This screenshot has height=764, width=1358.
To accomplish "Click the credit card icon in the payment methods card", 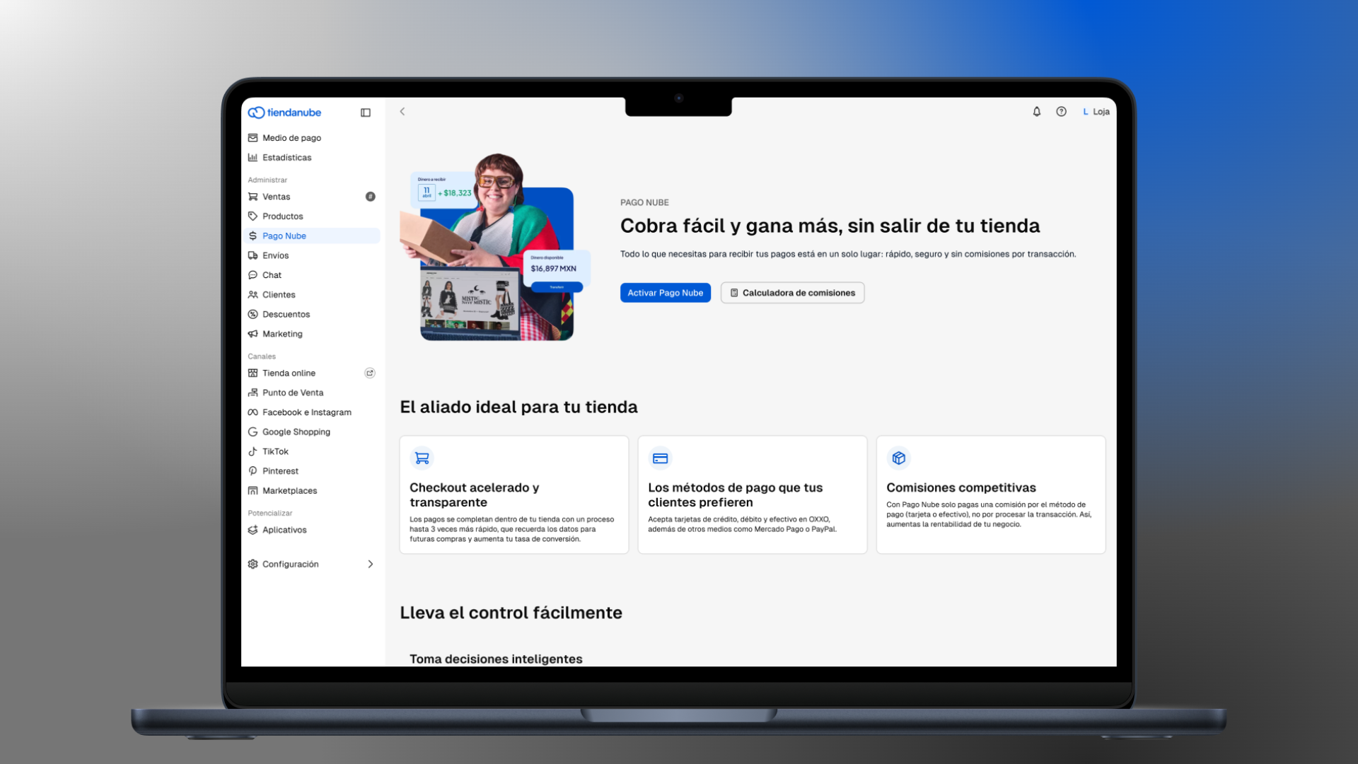I will coord(661,458).
